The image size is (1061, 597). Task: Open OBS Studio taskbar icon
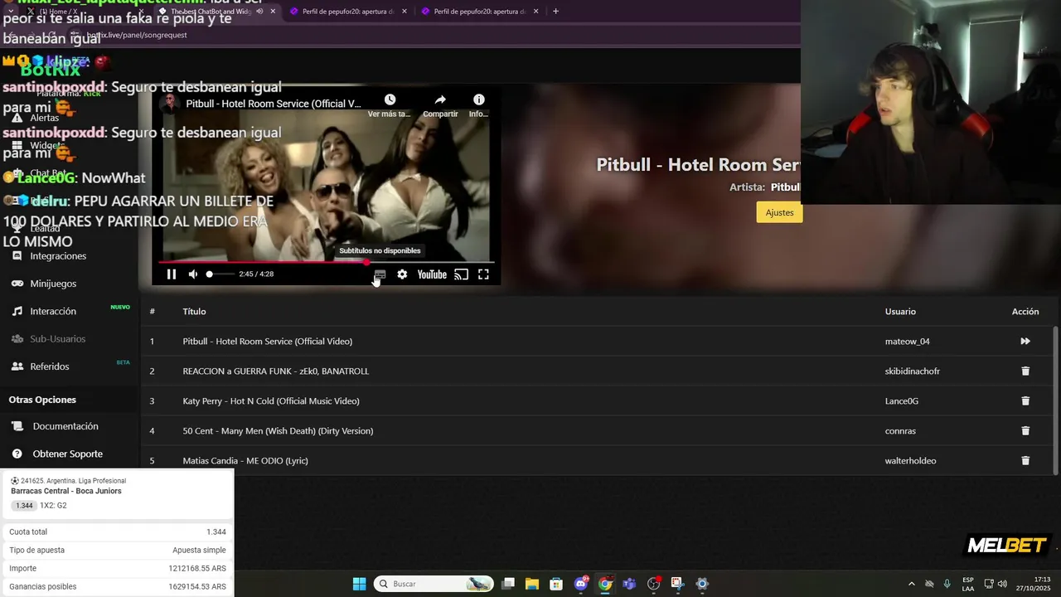click(x=653, y=584)
